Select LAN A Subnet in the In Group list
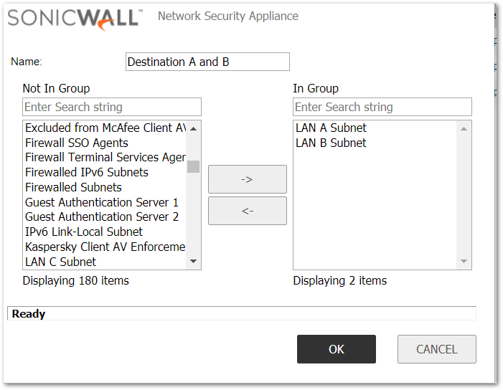The height and width of the screenshot is (390, 503). tap(331, 128)
